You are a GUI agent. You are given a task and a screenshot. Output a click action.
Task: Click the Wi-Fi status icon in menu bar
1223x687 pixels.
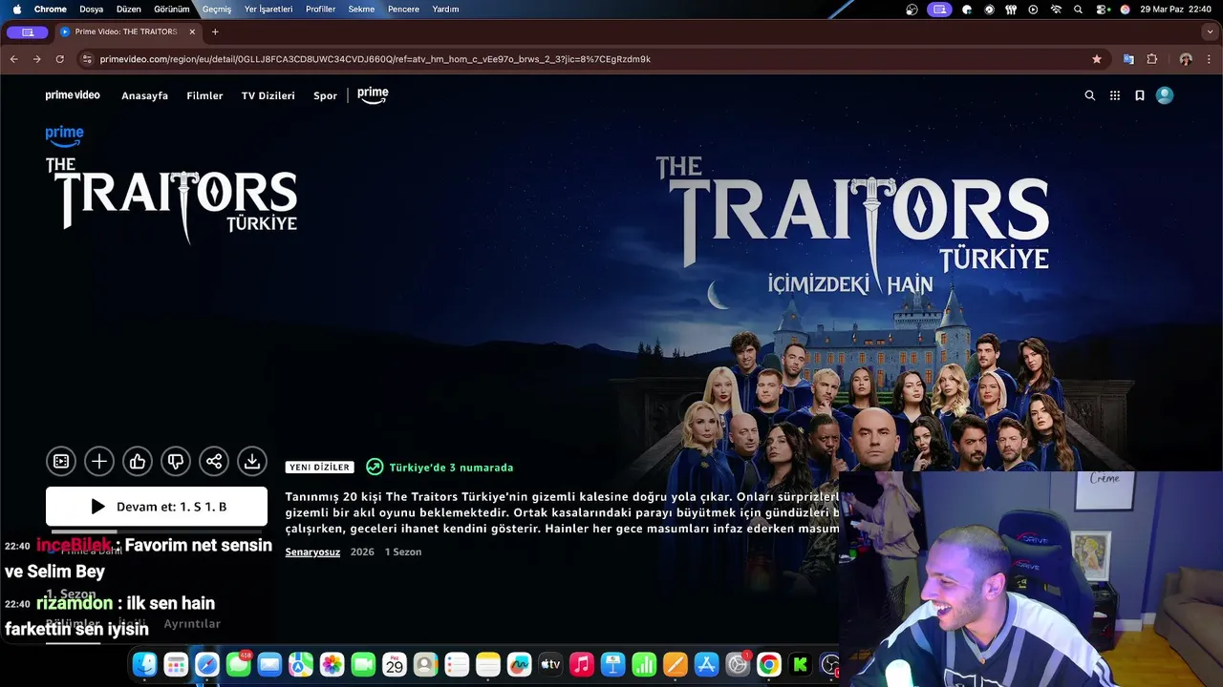1056,10
